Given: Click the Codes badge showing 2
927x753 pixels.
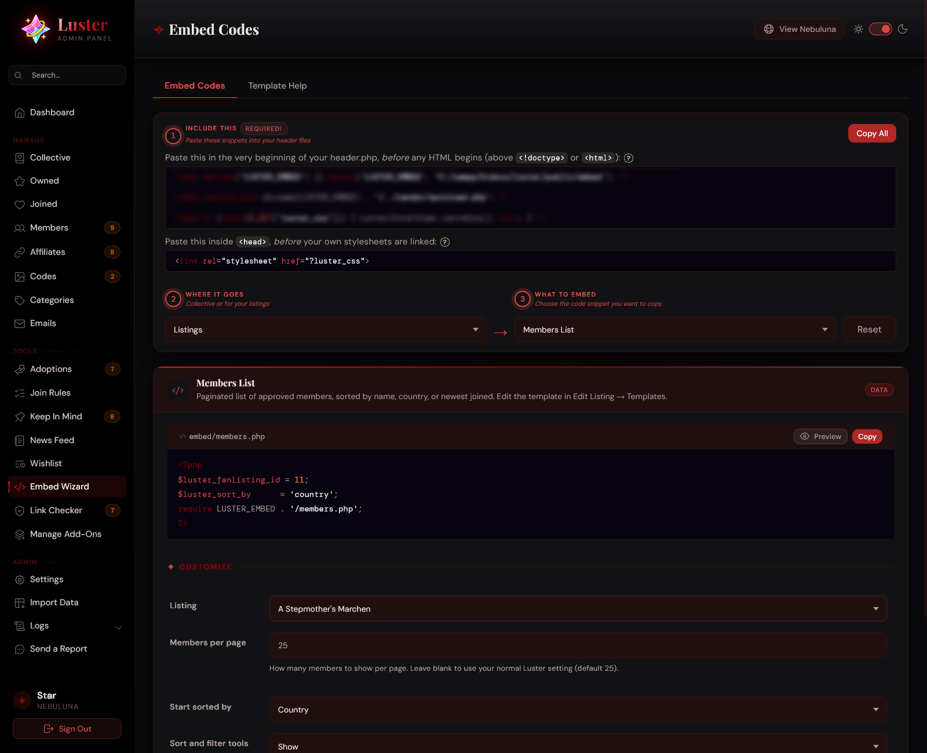Looking at the screenshot, I should click(x=112, y=276).
